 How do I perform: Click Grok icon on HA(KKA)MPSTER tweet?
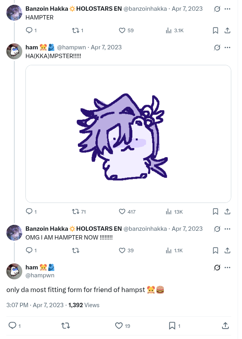coord(217,47)
